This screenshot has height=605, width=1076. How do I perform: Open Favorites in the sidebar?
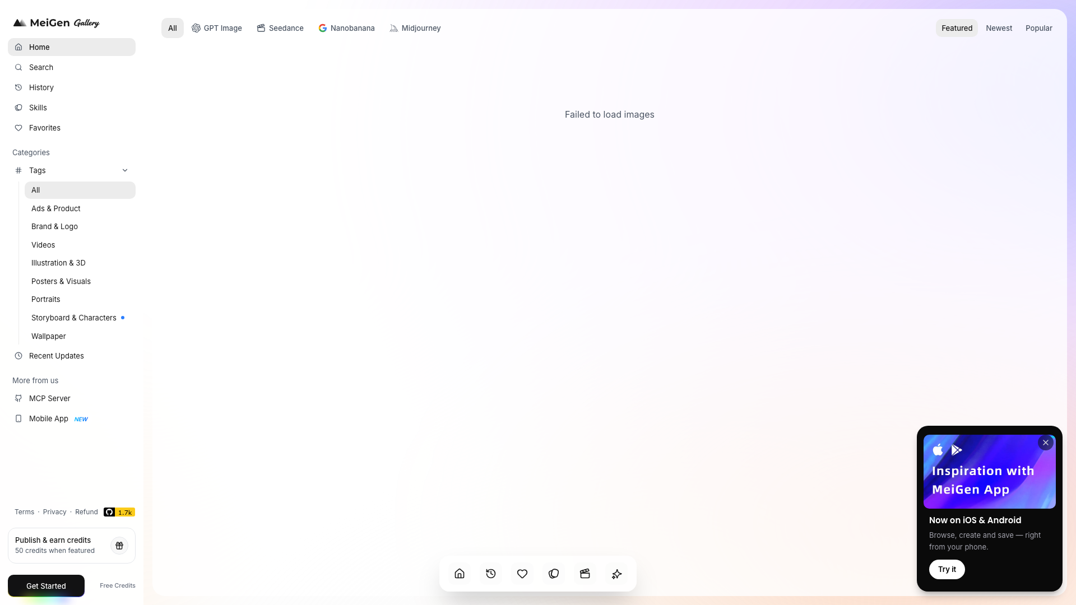point(72,128)
